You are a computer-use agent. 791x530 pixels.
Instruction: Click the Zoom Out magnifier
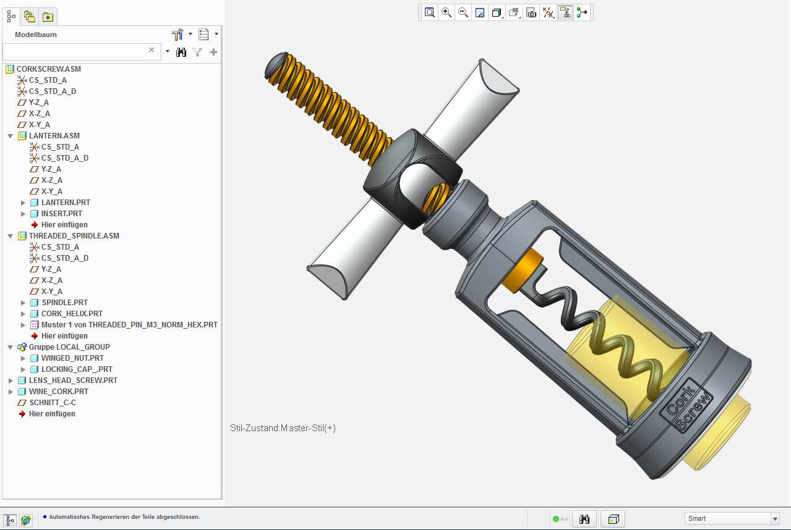[x=463, y=12]
